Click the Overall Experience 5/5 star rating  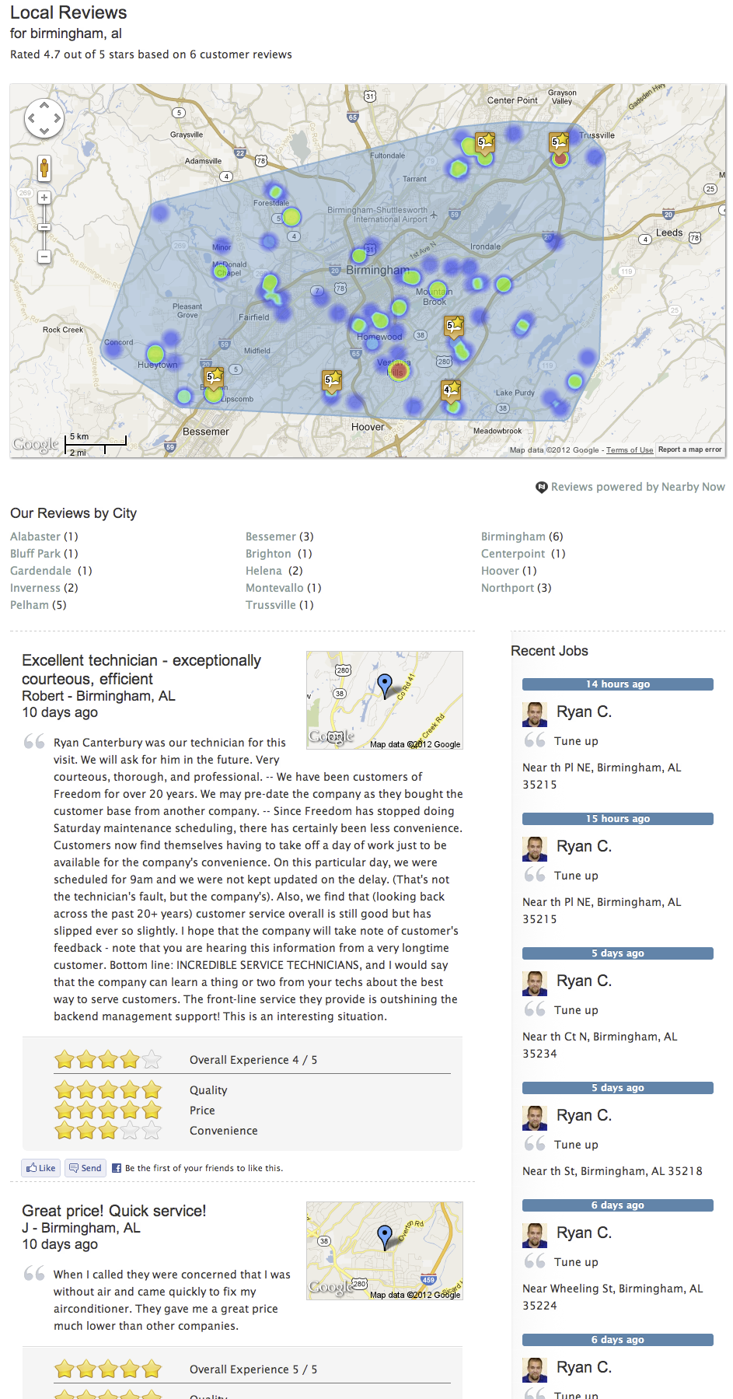coord(108,1369)
